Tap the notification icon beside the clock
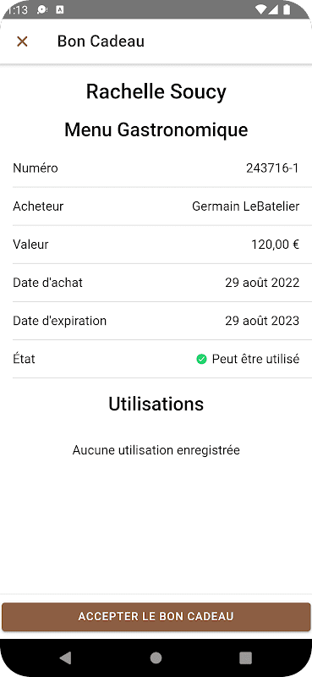The height and width of the screenshot is (677, 312). coord(42,9)
